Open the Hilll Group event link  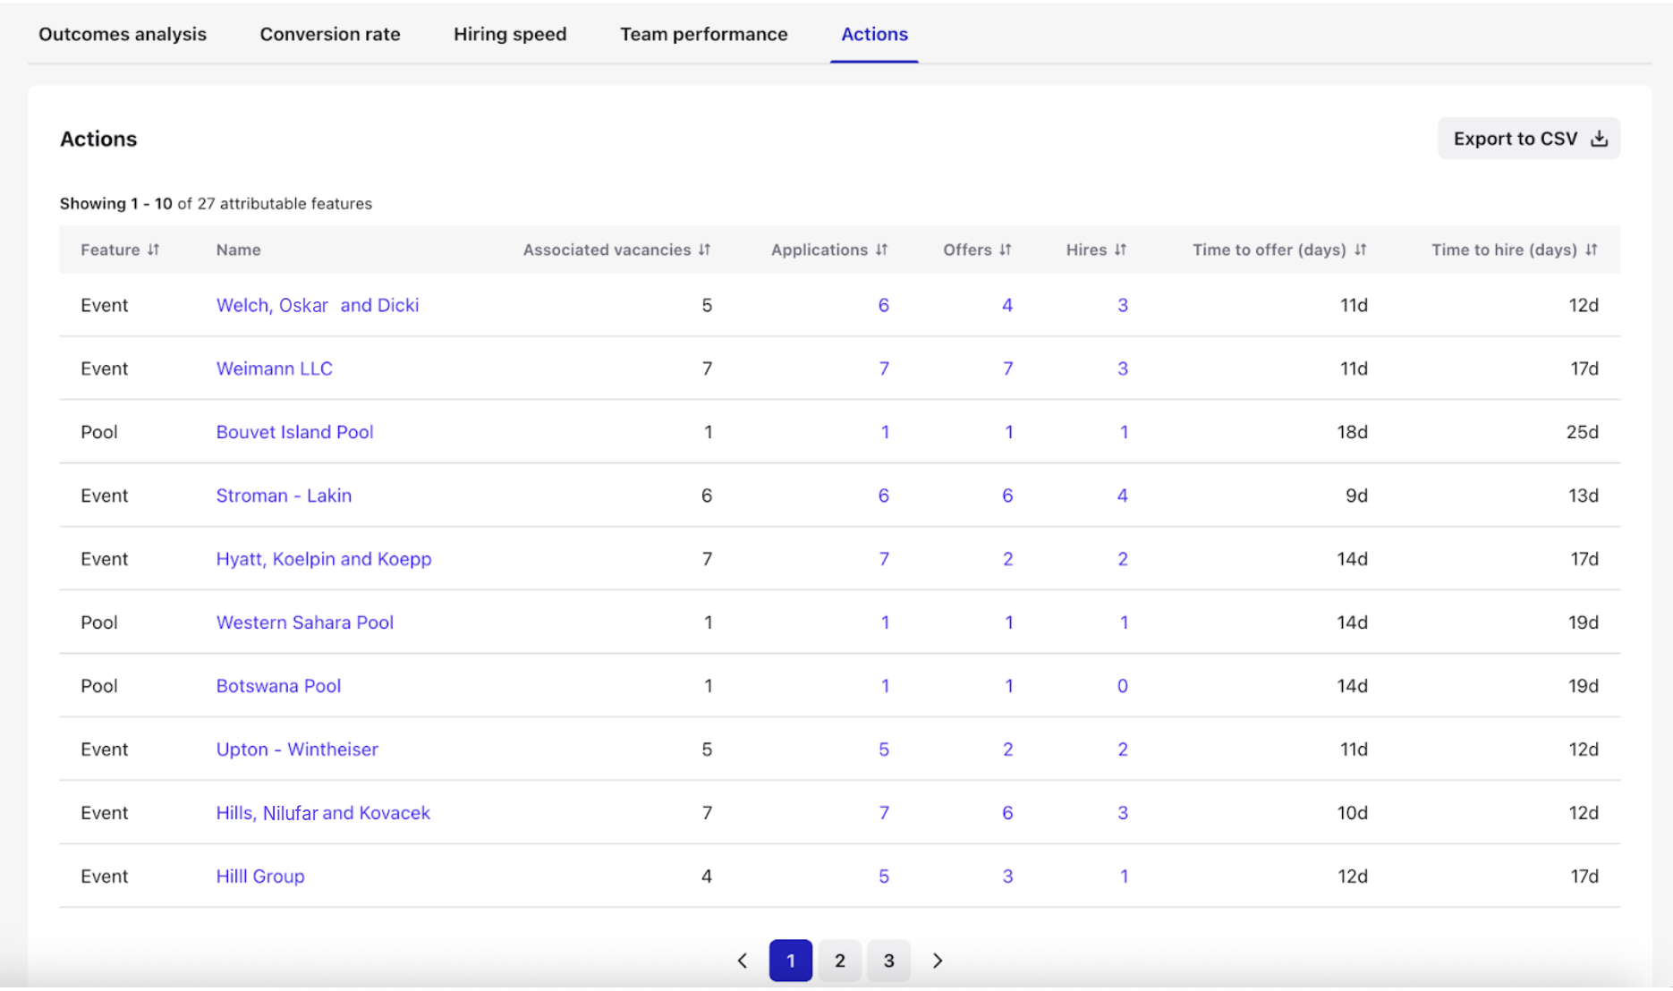pyautogui.click(x=260, y=877)
